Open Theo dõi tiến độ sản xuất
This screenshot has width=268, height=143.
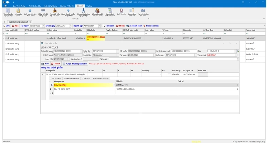pos(55,13)
